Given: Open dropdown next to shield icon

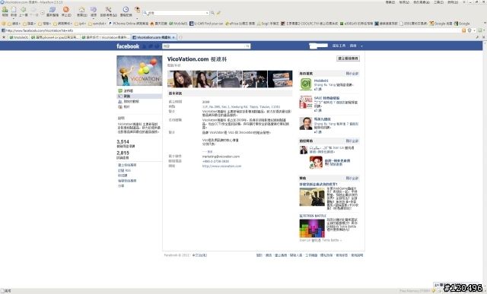Looking at the screenshot, I should [x=474, y=30].
